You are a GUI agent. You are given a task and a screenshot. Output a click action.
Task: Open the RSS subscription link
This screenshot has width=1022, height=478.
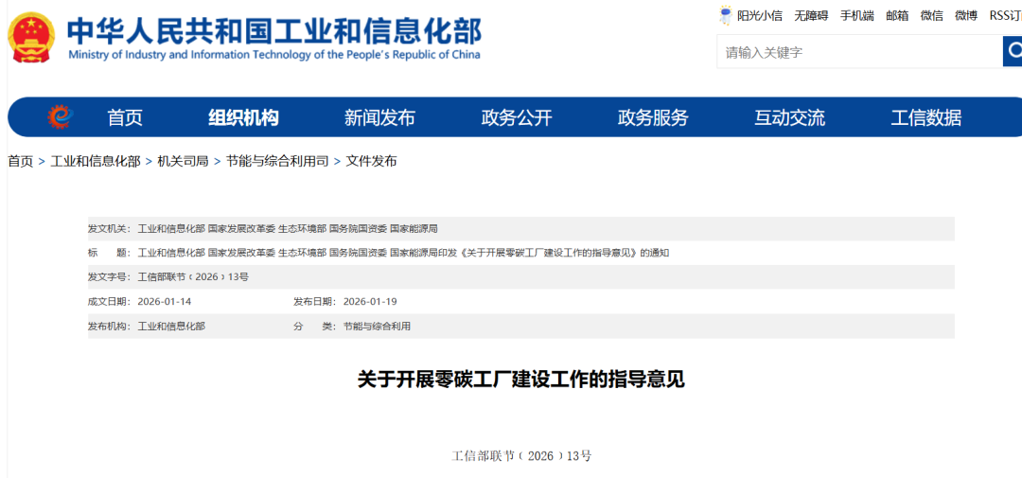[1005, 15]
